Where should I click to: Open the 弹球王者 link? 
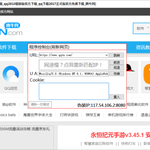coord(93,115)
